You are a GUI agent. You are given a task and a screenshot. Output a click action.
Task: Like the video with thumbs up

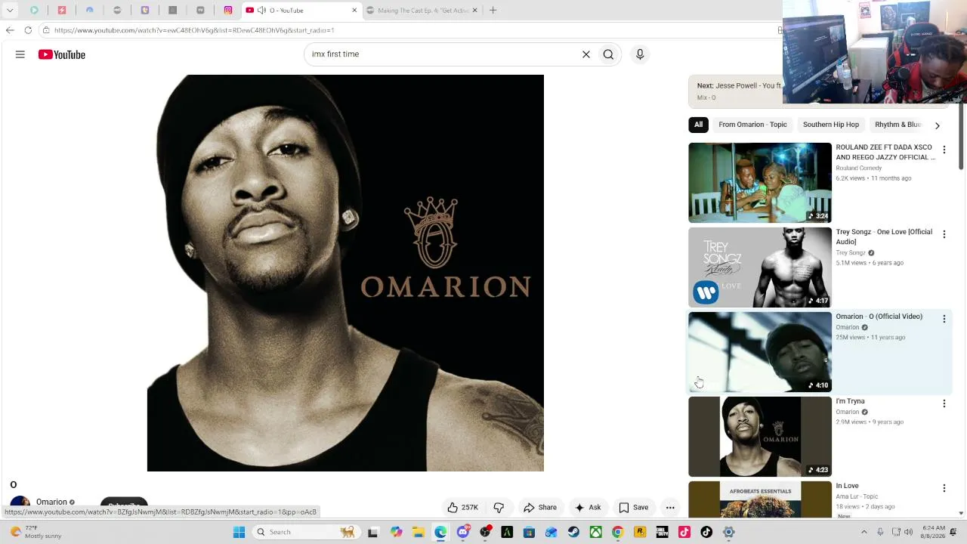pyautogui.click(x=462, y=508)
